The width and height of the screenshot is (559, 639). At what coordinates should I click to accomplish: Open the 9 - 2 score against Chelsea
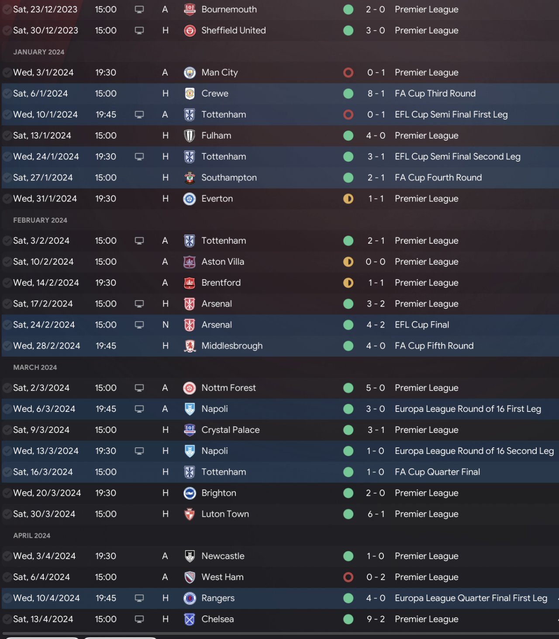click(x=376, y=619)
